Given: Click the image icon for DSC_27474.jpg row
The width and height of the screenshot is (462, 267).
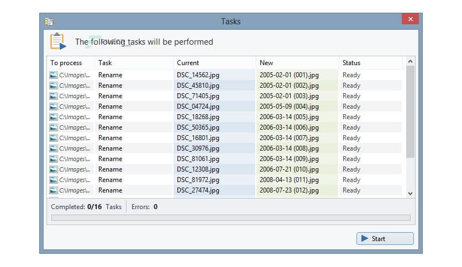Looking at the screenshot, I should tap(54, 190).
